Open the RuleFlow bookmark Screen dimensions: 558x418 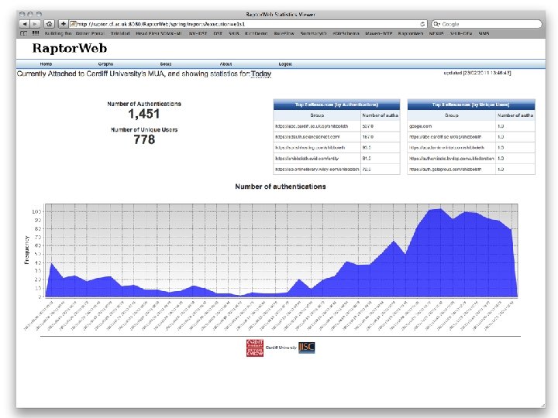pyautogui.click(x=284, y=33)
